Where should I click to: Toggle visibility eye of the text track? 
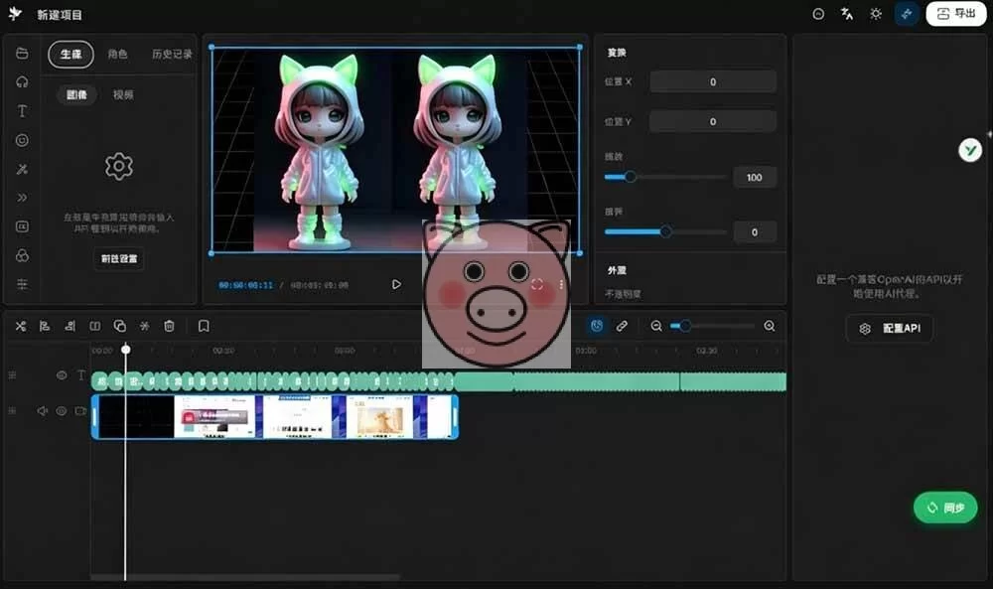click(x=62, y=375)
